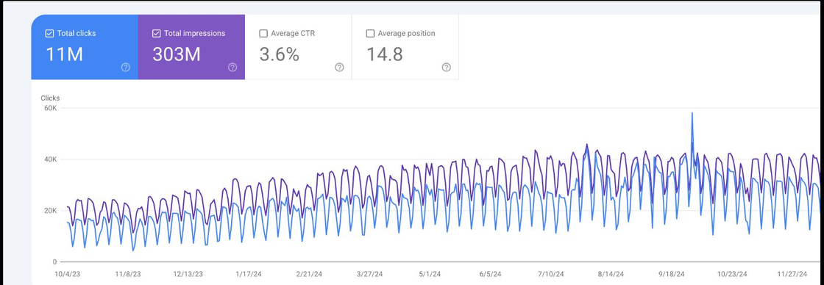Click the 10/4/23 date label
Image resolution: width=824 pixels, height=285 pixels.
(x=68, y=274)
